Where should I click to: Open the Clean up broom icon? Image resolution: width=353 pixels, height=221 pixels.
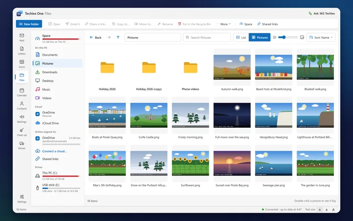point(22,132)
